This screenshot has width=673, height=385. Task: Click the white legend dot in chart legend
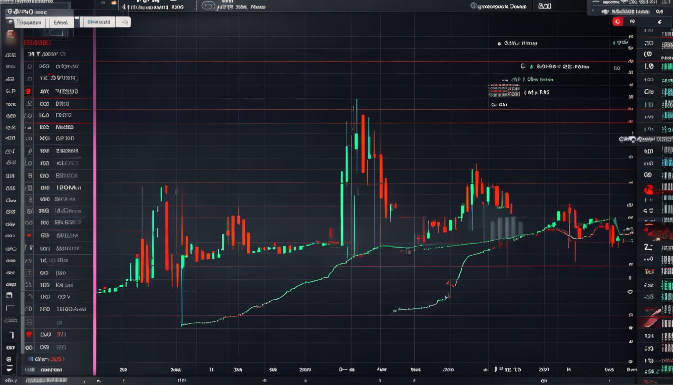coord(499,44)
